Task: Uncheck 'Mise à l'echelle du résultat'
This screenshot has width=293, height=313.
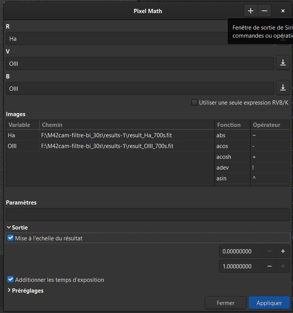Action: click(x=10, y=238)
